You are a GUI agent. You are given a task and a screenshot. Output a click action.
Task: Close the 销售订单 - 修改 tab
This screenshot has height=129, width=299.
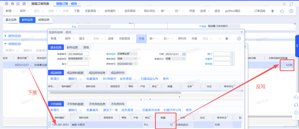79,4
